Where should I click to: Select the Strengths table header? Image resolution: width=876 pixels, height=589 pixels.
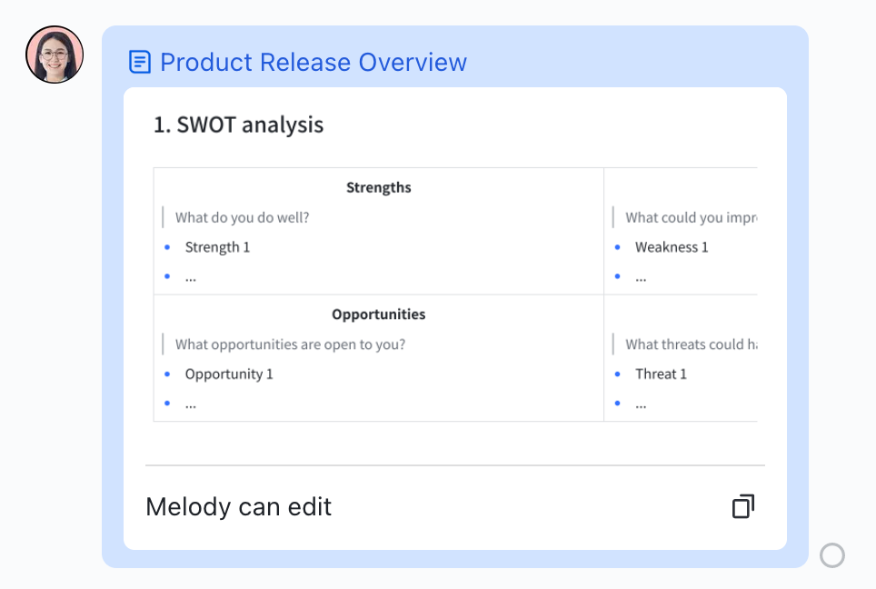(x=378, y=187)
